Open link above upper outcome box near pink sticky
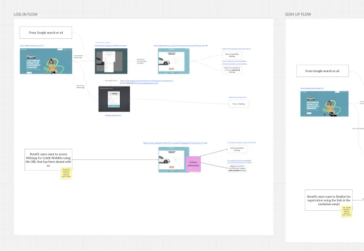Viewport: 364px width, 251px height. 242,142
